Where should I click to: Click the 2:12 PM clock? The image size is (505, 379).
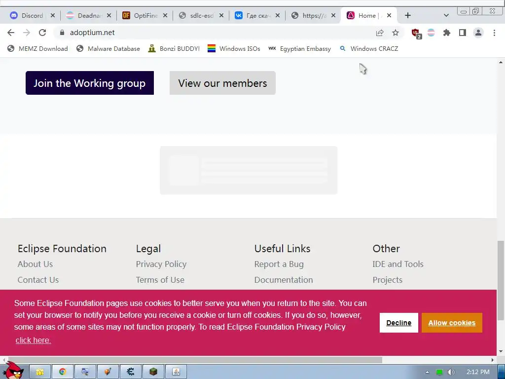(x=478, y=372)
